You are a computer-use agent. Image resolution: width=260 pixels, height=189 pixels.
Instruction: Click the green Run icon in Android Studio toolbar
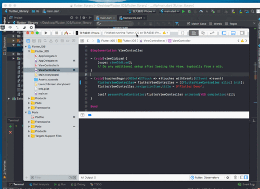click(184, 11)
